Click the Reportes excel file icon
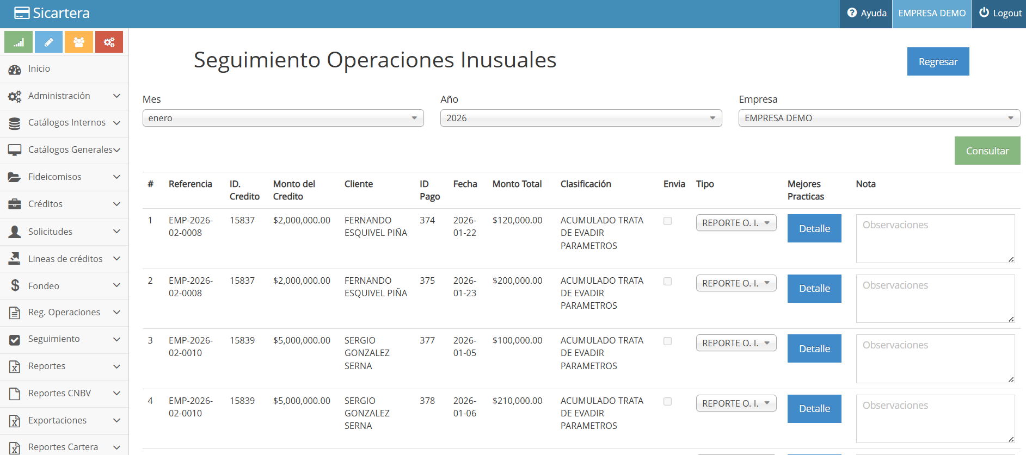1026x455 pixels. coord(15,366)
